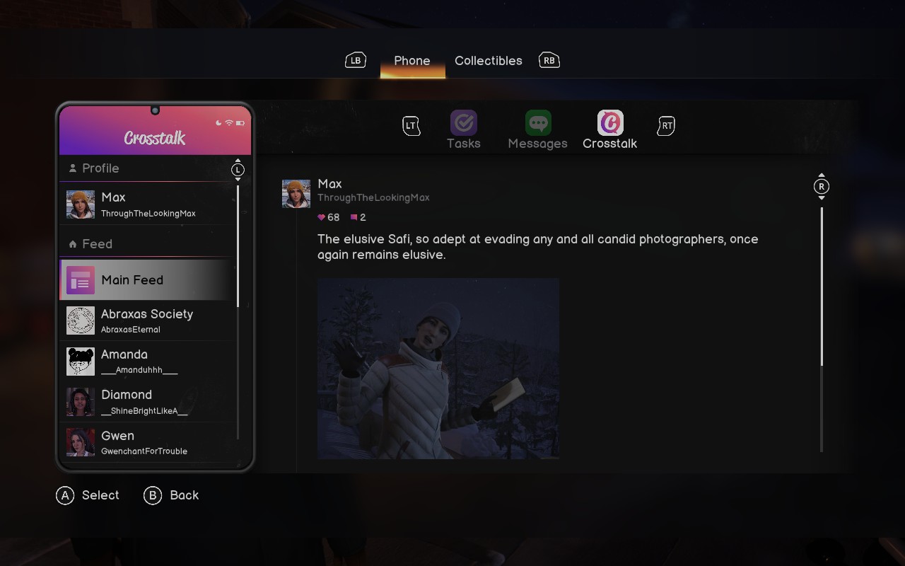Click the person icon beside Profile
Viewport: 905px width, 566px height.
72,168
